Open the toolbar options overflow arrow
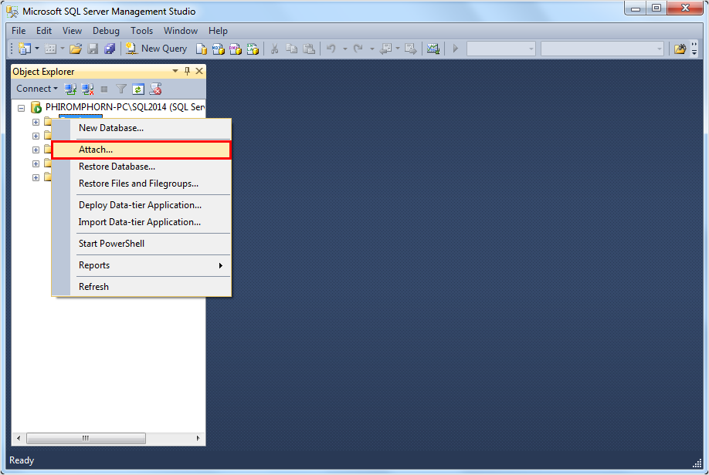The height and width of the screenshot is (475, 709). (x=694, y=49)
